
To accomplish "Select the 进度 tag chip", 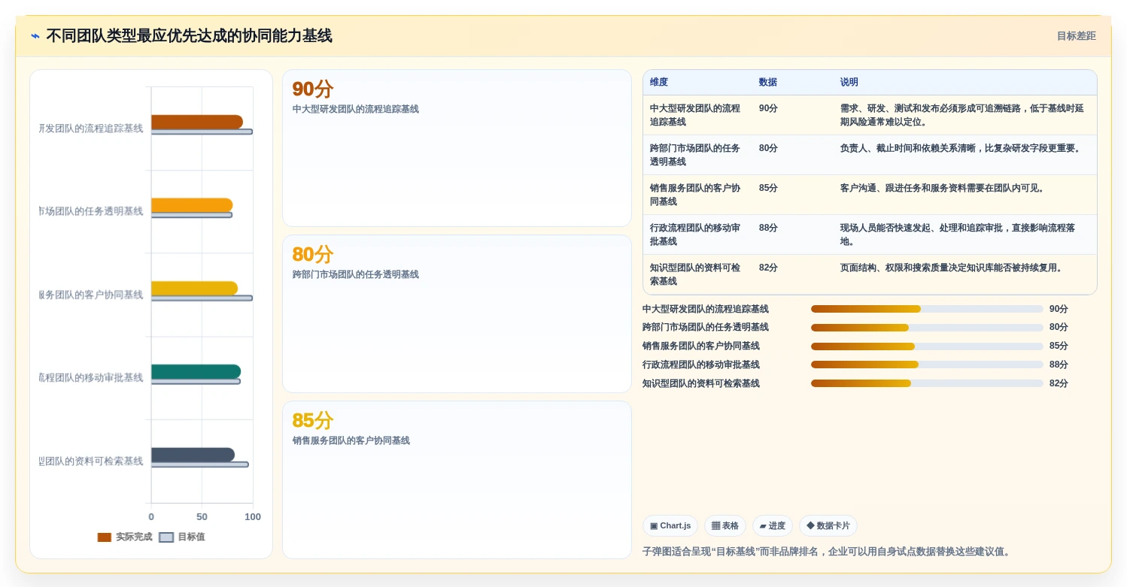I will tap(773, 526).
